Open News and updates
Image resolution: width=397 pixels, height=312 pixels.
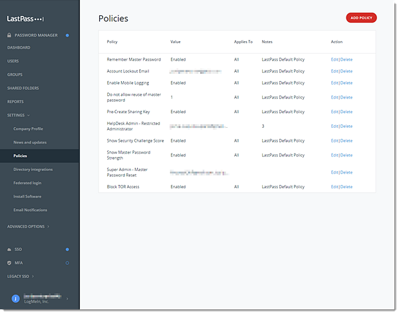pos(30,142)
